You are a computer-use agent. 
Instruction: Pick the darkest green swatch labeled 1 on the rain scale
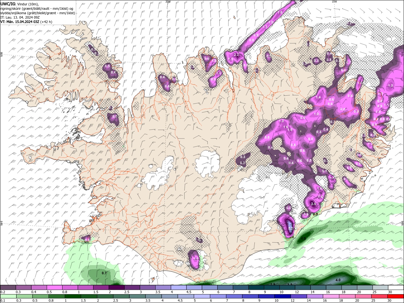point(73,296)
